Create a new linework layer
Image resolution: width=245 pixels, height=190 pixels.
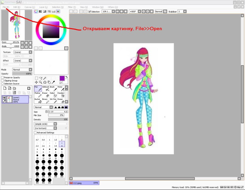(x=10, y=88)
